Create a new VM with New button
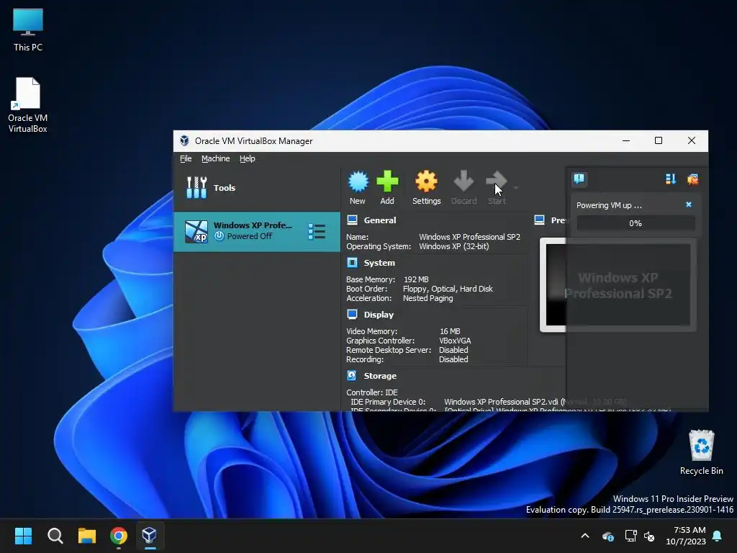Viewport: 737px width, 553px height. point(358,187)
